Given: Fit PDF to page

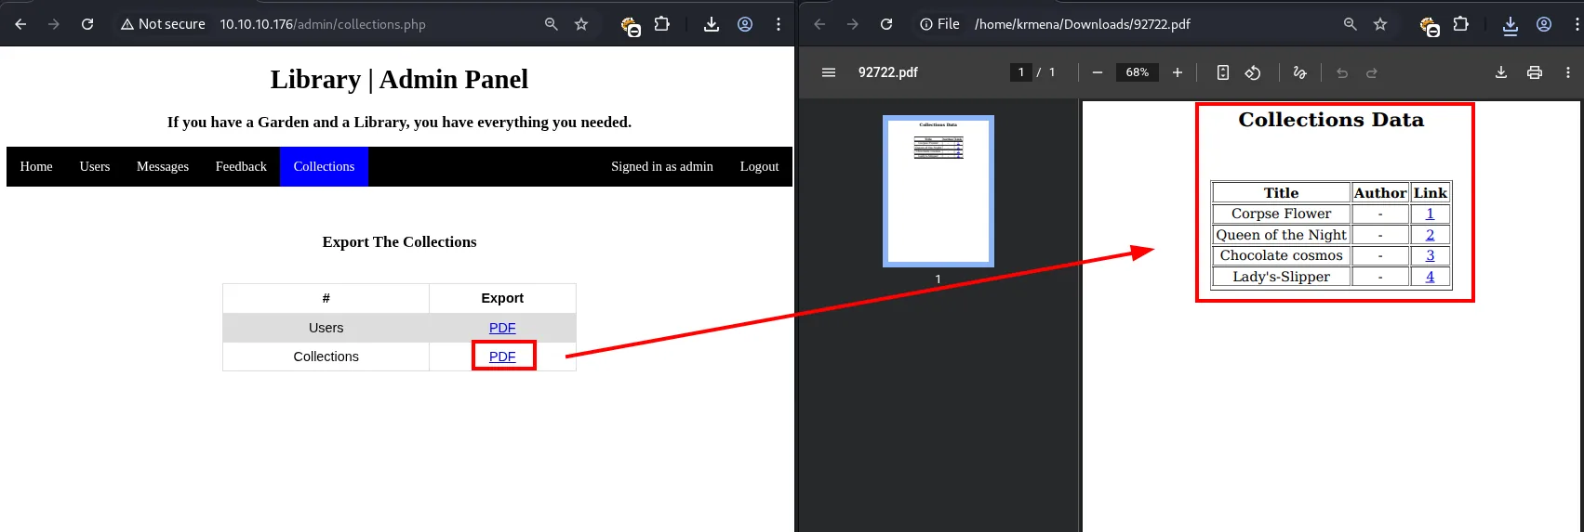Looking at the screenshot, I should coord(1223,72).
